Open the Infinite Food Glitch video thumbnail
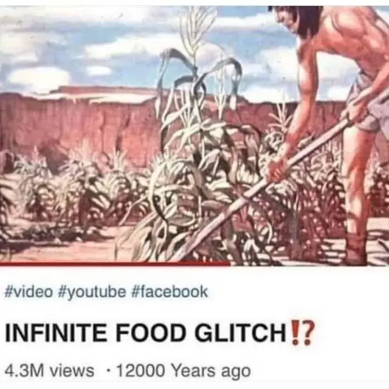This screenshot has width=389, height=389. coord(194,135)
